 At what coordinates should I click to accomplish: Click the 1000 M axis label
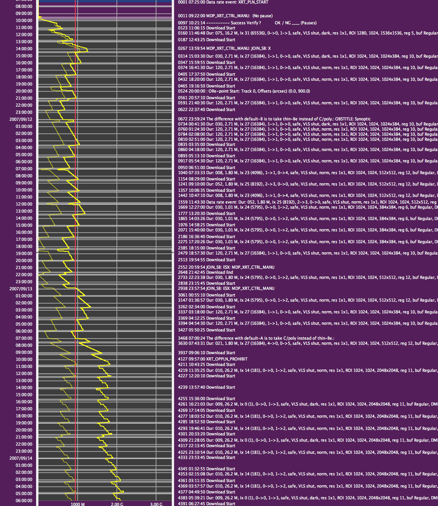coord(77,504)
